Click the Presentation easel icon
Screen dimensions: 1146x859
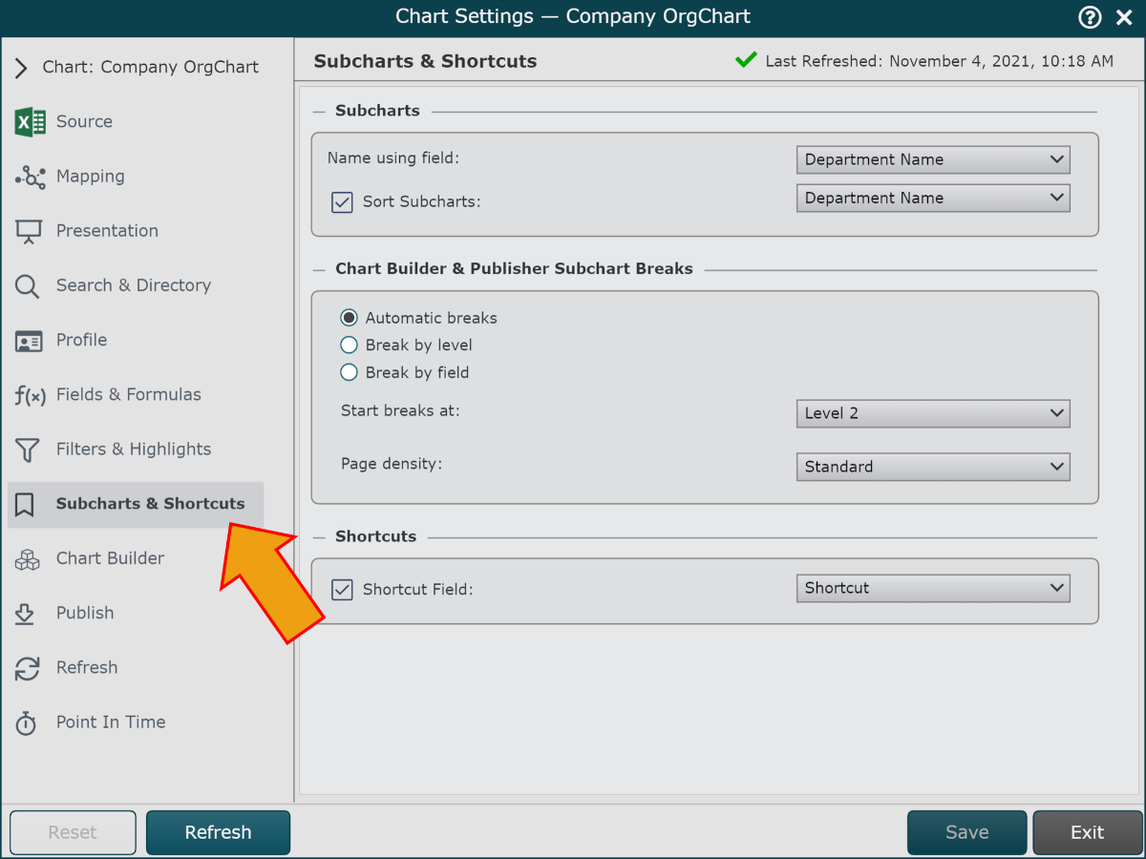[29, 231]
